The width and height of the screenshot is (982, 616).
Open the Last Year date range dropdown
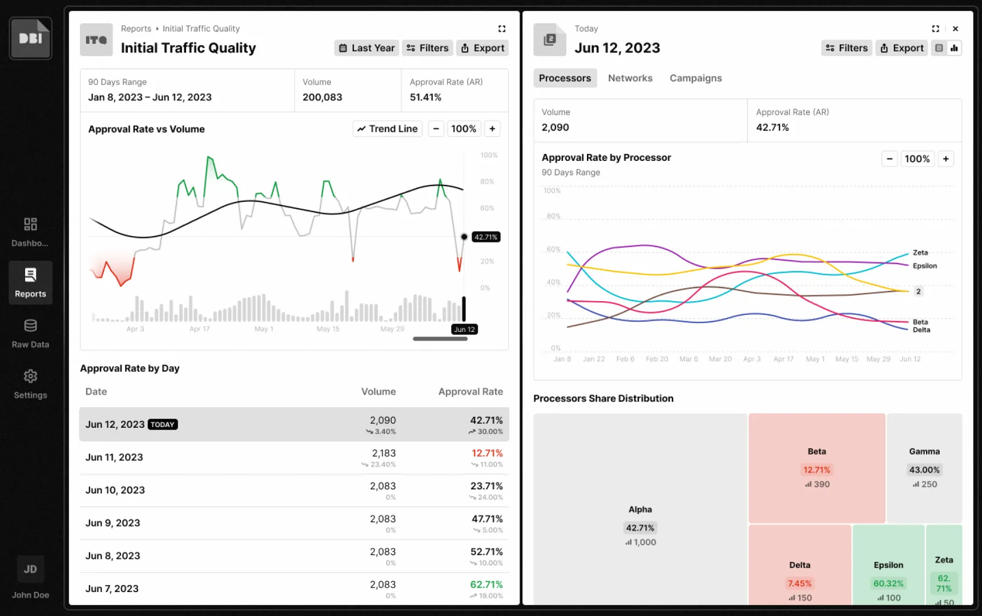coord(367,48)
